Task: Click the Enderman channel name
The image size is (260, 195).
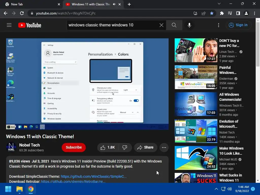Action: click(x=226, y=79)
